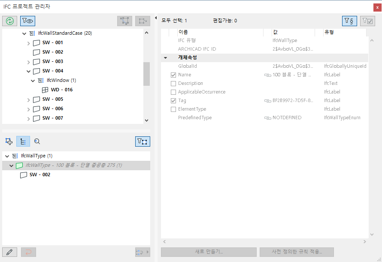
Task: Click the 새로 만들기... button
Action: [209, 252]
